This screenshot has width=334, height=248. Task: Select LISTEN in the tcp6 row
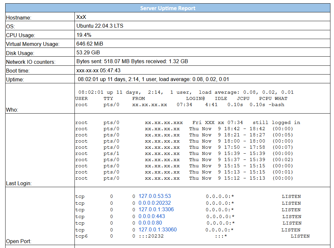(x=300, y=236)
